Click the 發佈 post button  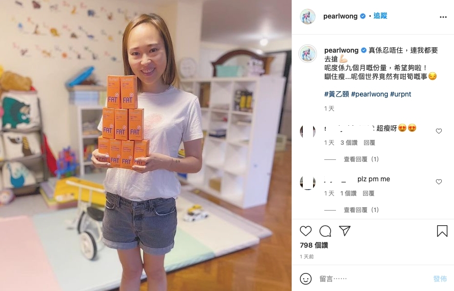point(440,279)
